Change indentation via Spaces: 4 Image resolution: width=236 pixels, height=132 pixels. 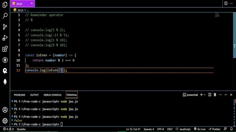click(x=149, y=129)
